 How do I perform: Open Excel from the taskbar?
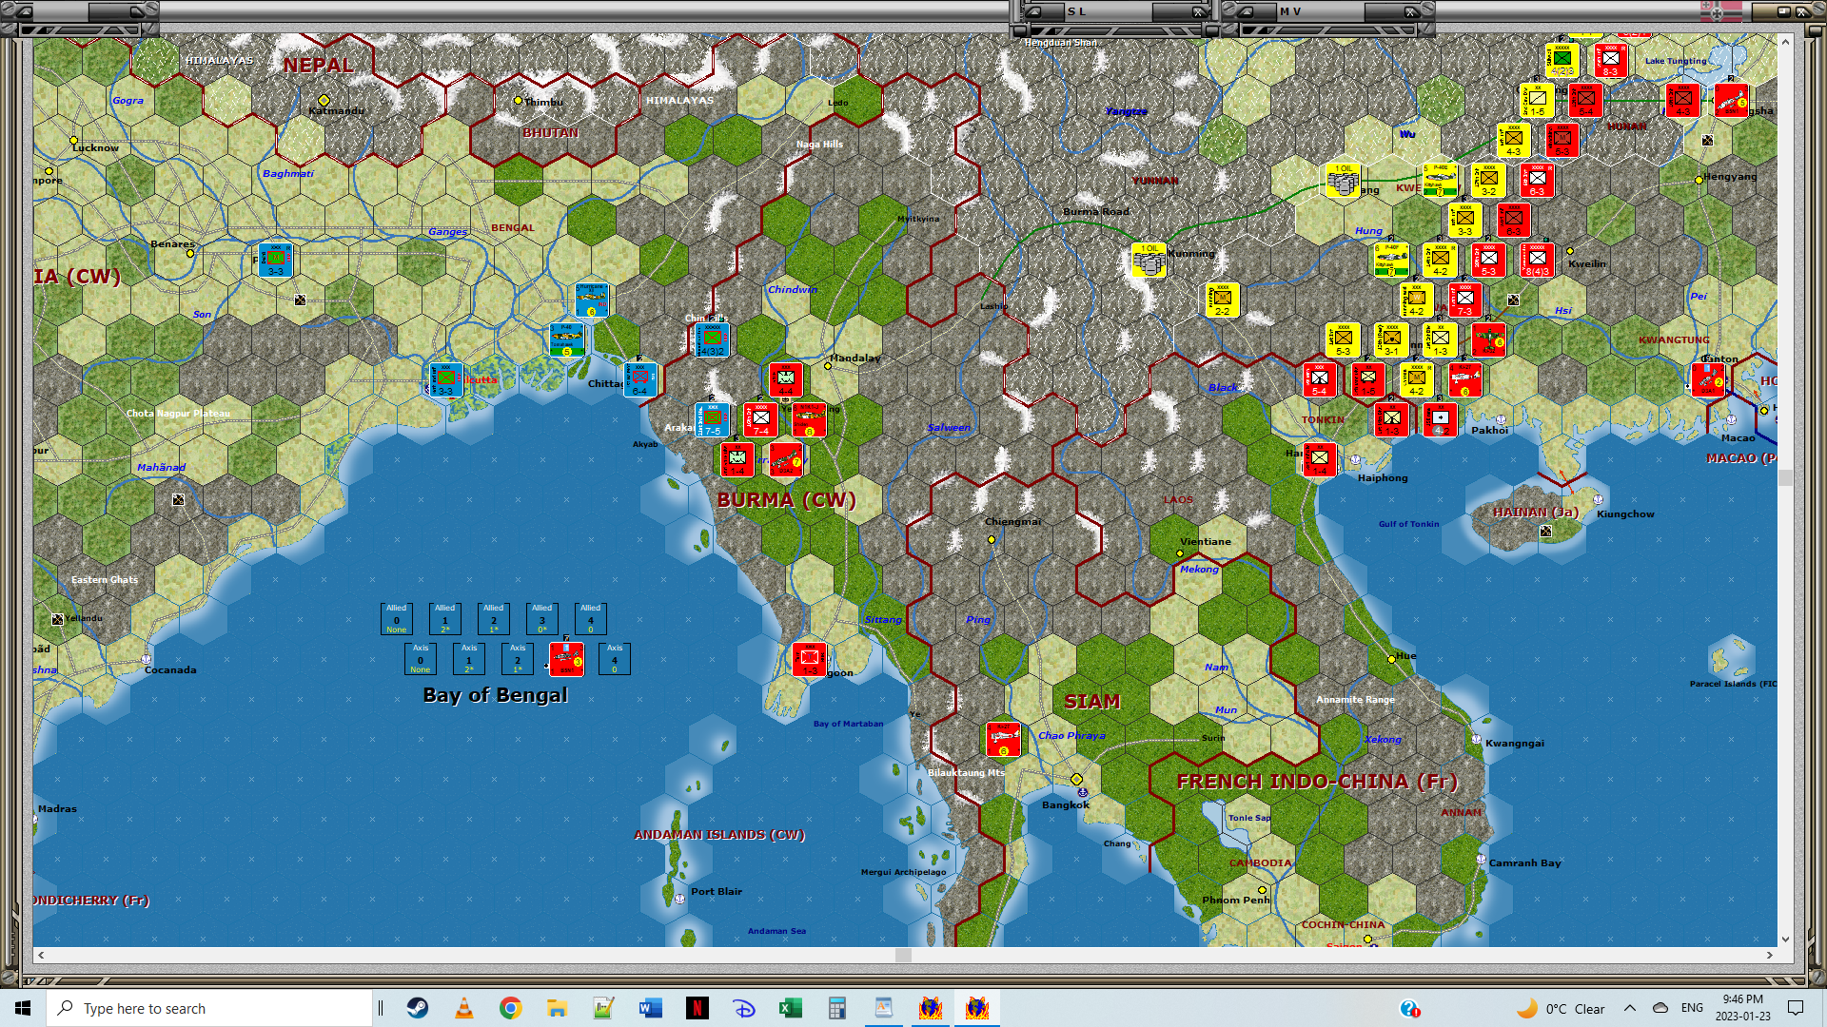tap(790, 1008)
